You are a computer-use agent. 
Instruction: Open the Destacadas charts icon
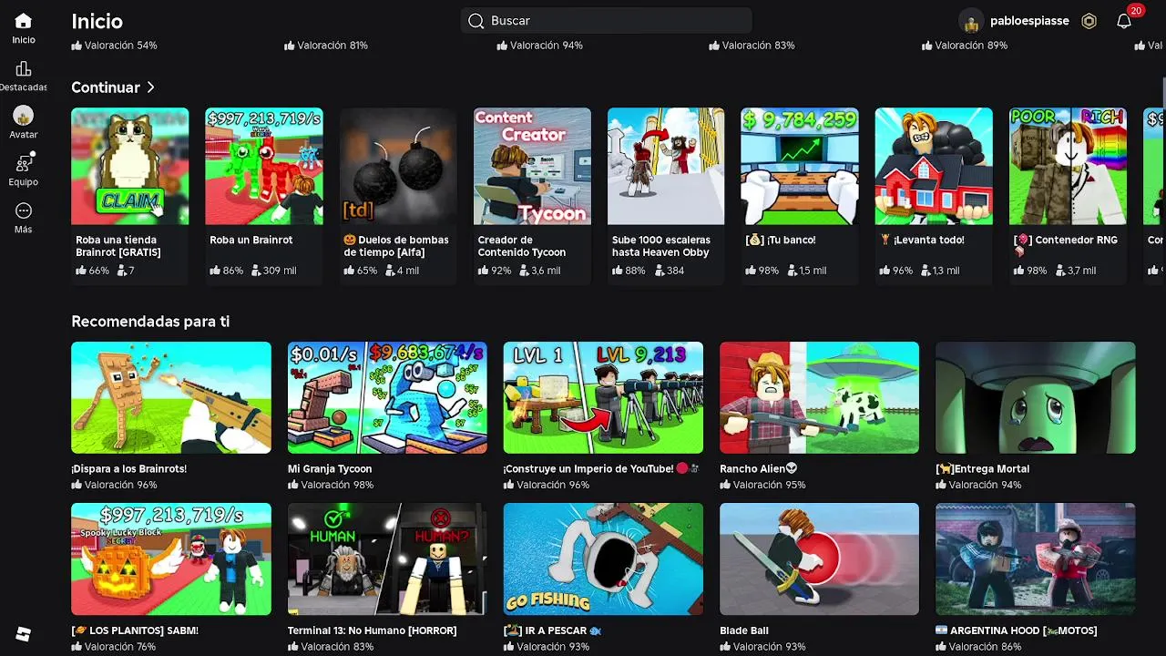[24, 68]
